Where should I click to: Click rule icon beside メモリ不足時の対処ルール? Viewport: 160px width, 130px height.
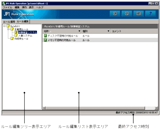45,40
